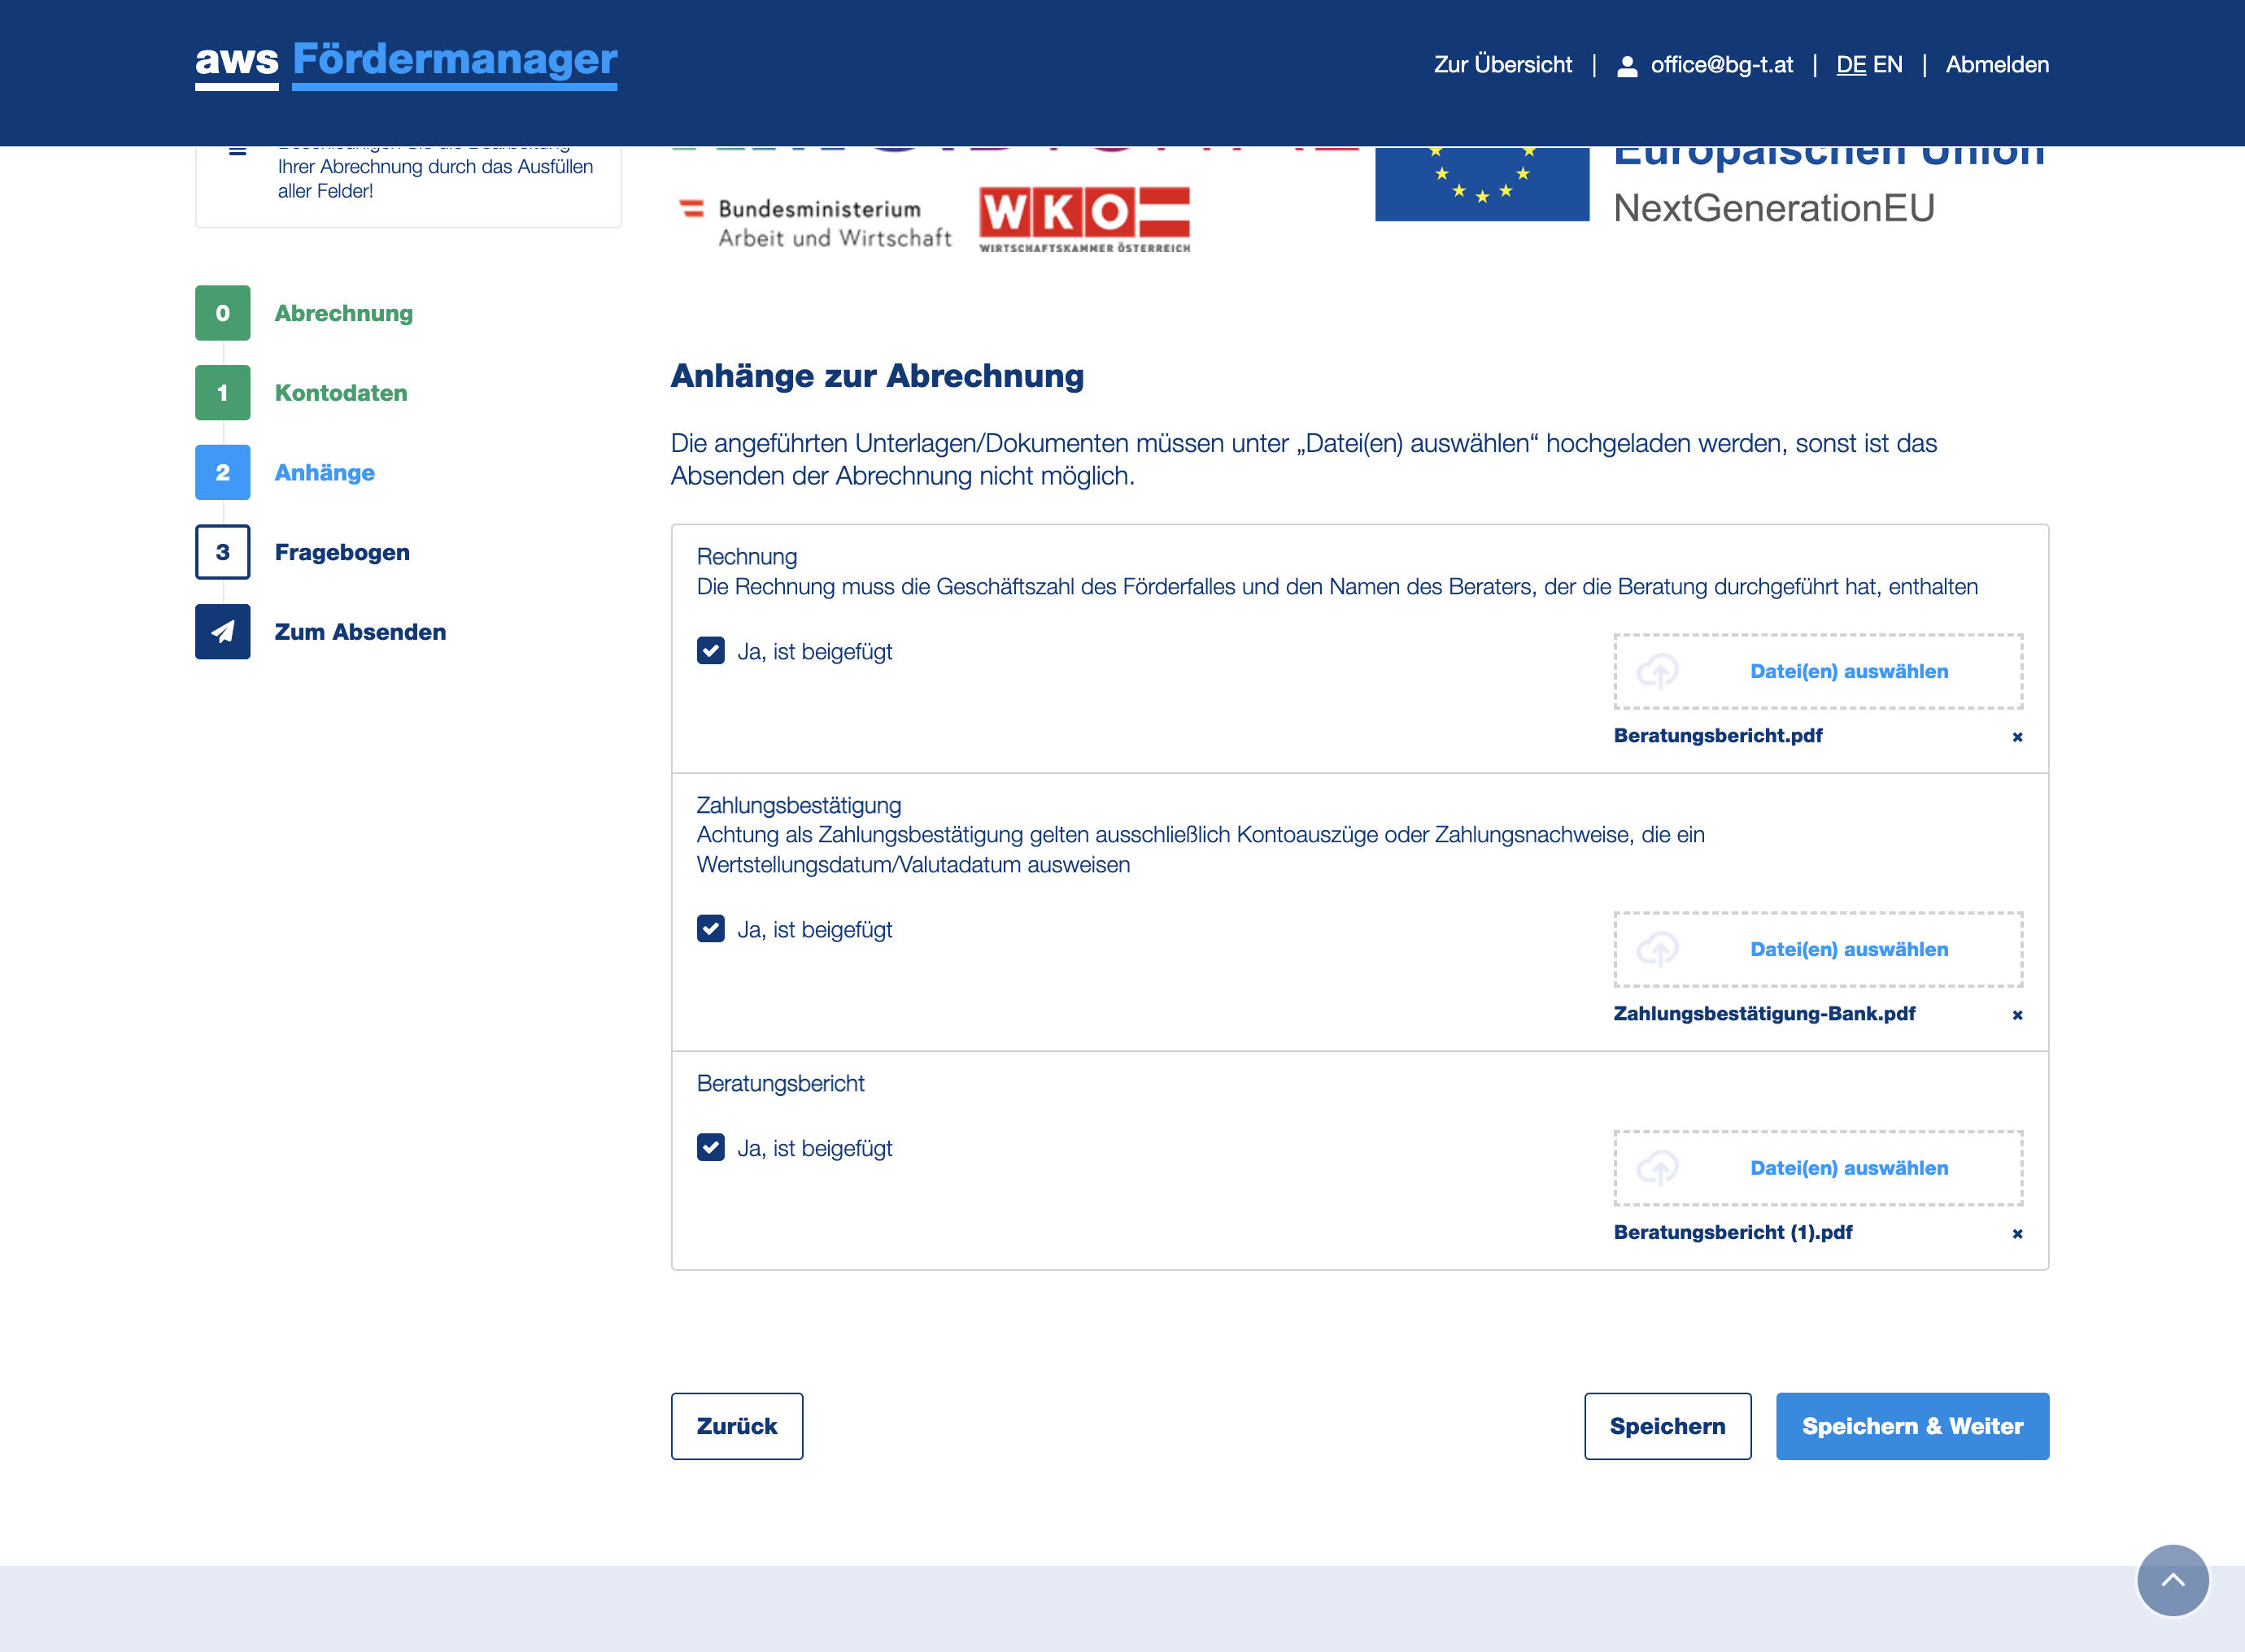Click the step 3 number badge
The image size is (2245, 1652).
pos(222,552)
